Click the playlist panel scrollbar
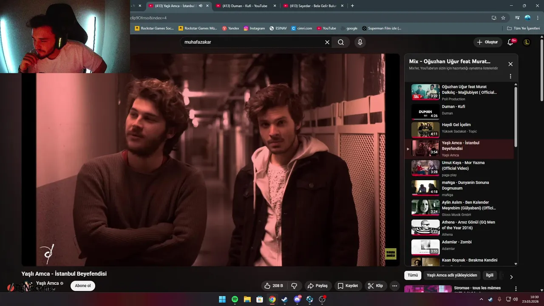Screen dimensions: 544x306 [516, 117]
